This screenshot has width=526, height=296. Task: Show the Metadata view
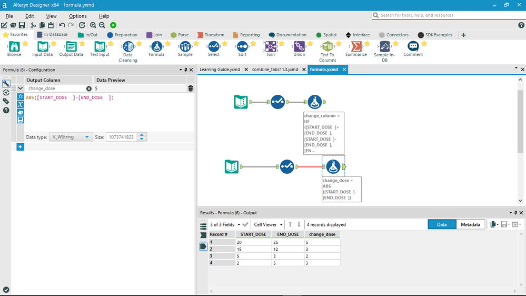point(470,224)
